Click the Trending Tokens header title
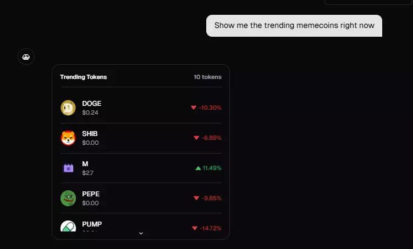This screenshot has width=413, height=249. tap(84, 77)
